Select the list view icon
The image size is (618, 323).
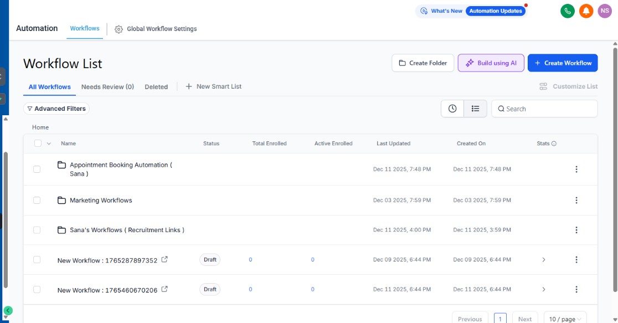coord(475,109)
